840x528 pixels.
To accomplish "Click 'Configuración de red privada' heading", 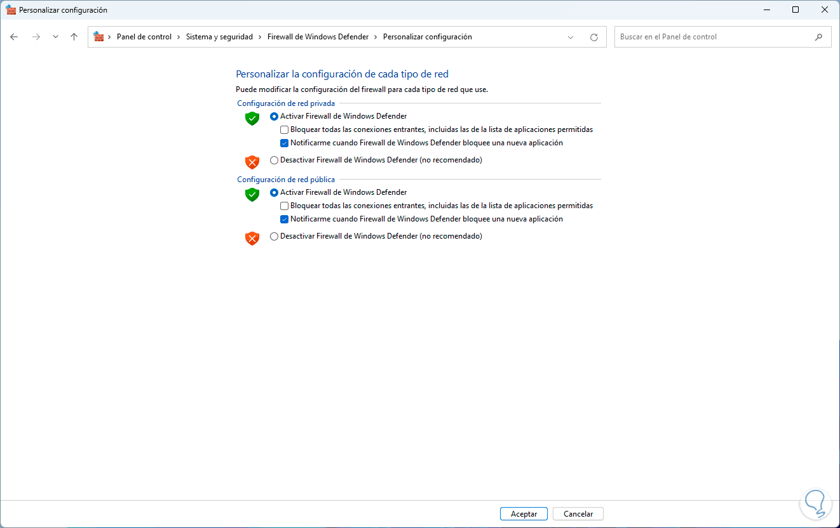I will click(286, 103).
